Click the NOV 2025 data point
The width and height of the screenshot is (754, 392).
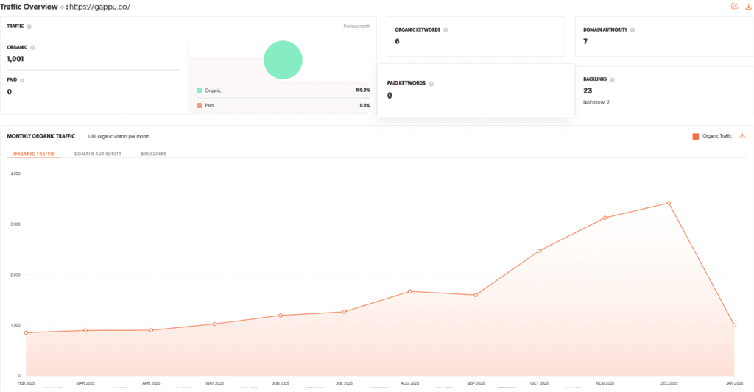[x=605, y=218]
